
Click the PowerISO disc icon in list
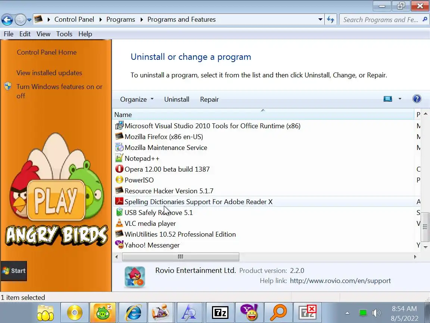point(119,179)
